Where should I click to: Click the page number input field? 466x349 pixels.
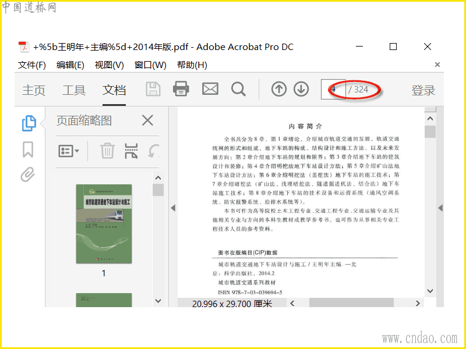pyautogui.click(x=333, y=89)
